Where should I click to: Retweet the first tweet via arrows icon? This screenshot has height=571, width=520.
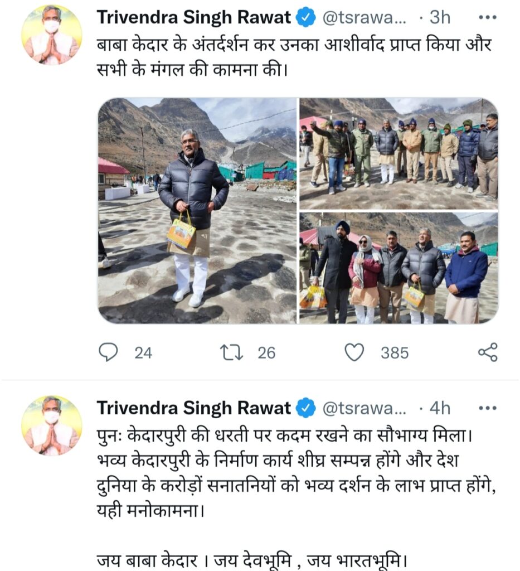(231, 352)
